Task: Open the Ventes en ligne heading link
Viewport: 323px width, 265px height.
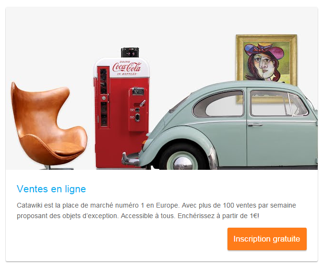Action: pyautogui.click(x=51, y=189)
